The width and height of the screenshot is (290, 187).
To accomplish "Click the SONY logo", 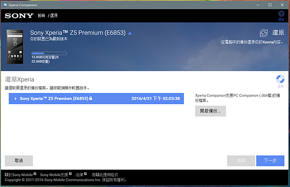I will tap(19, 16).
